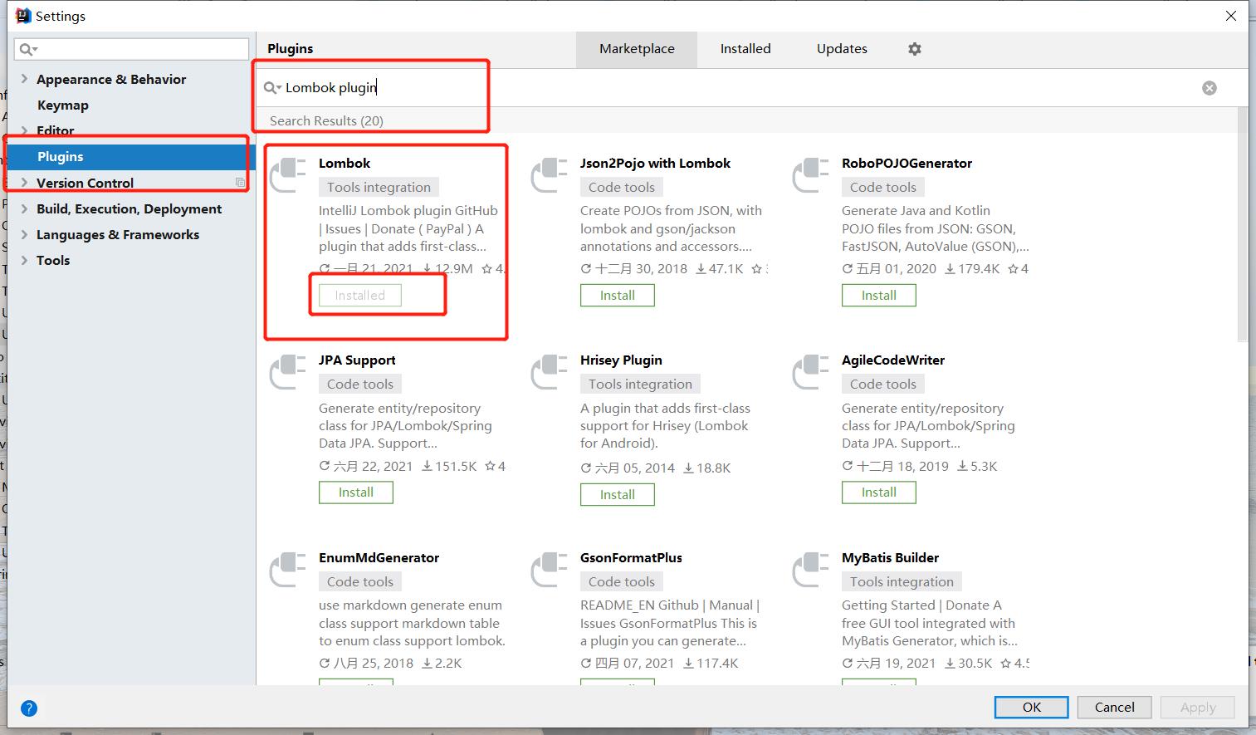Click the EnumMdGenerator plugin icon
The width and height of the screenshot is (1256, 735).
[x=288, y=570]
